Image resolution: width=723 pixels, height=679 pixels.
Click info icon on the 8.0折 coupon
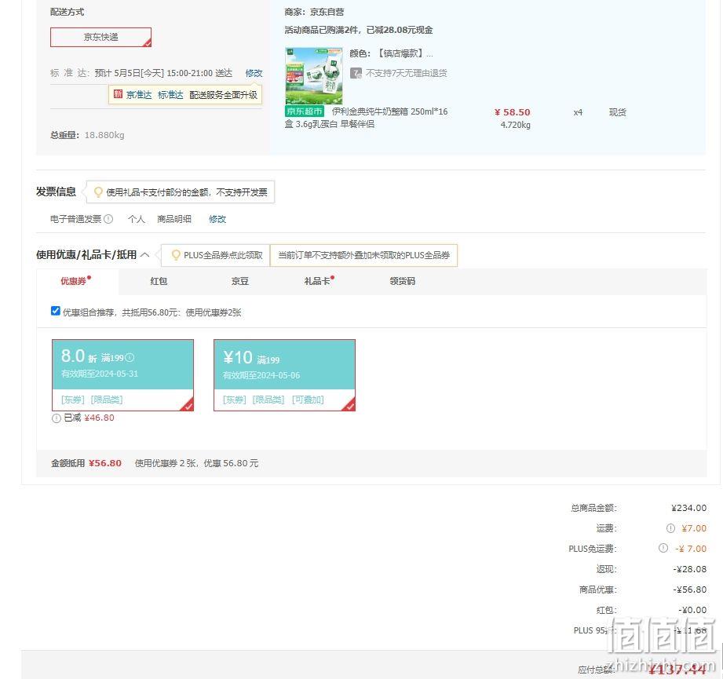(x=130, y=358)
